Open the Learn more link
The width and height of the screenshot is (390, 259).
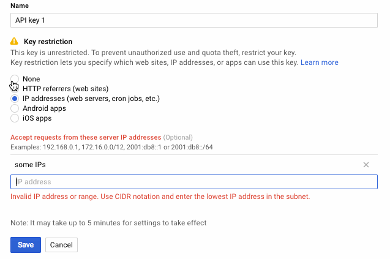coord(319,62)
